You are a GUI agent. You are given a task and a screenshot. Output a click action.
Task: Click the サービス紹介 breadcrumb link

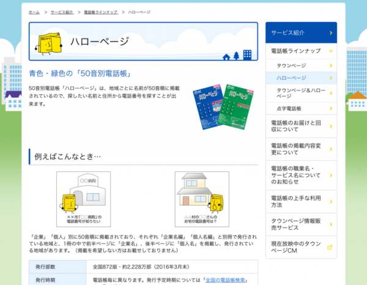[63, 12]
